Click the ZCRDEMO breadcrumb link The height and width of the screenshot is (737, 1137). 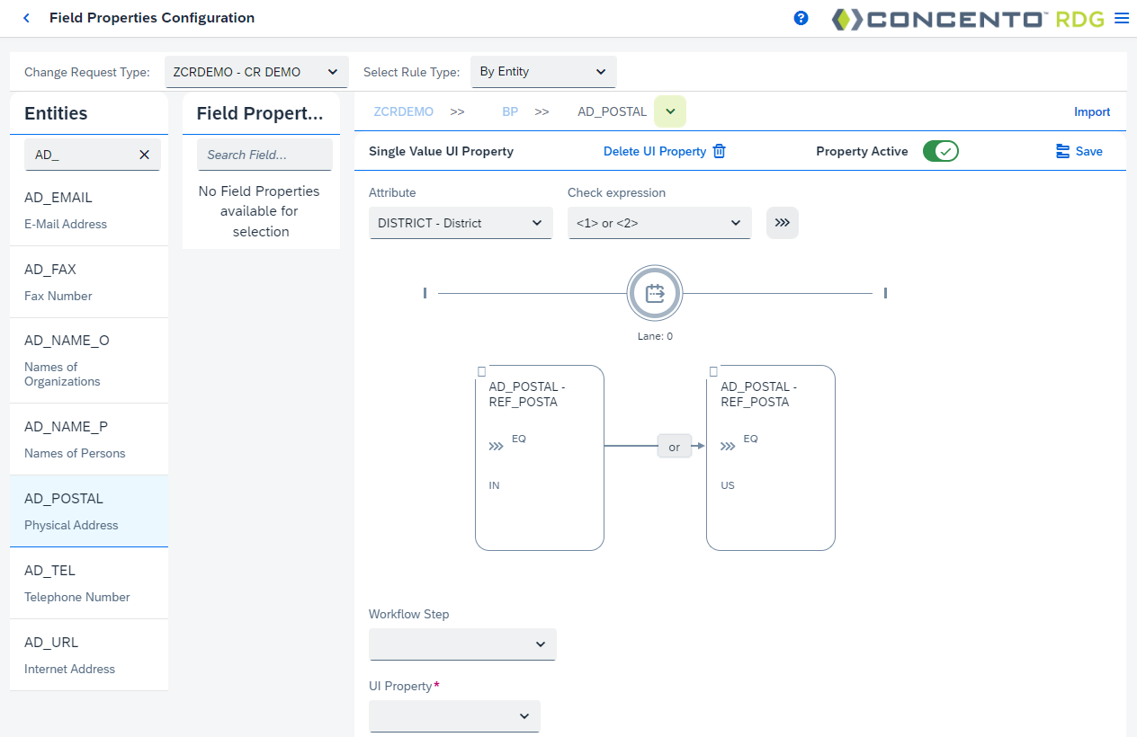click(403, 112)
